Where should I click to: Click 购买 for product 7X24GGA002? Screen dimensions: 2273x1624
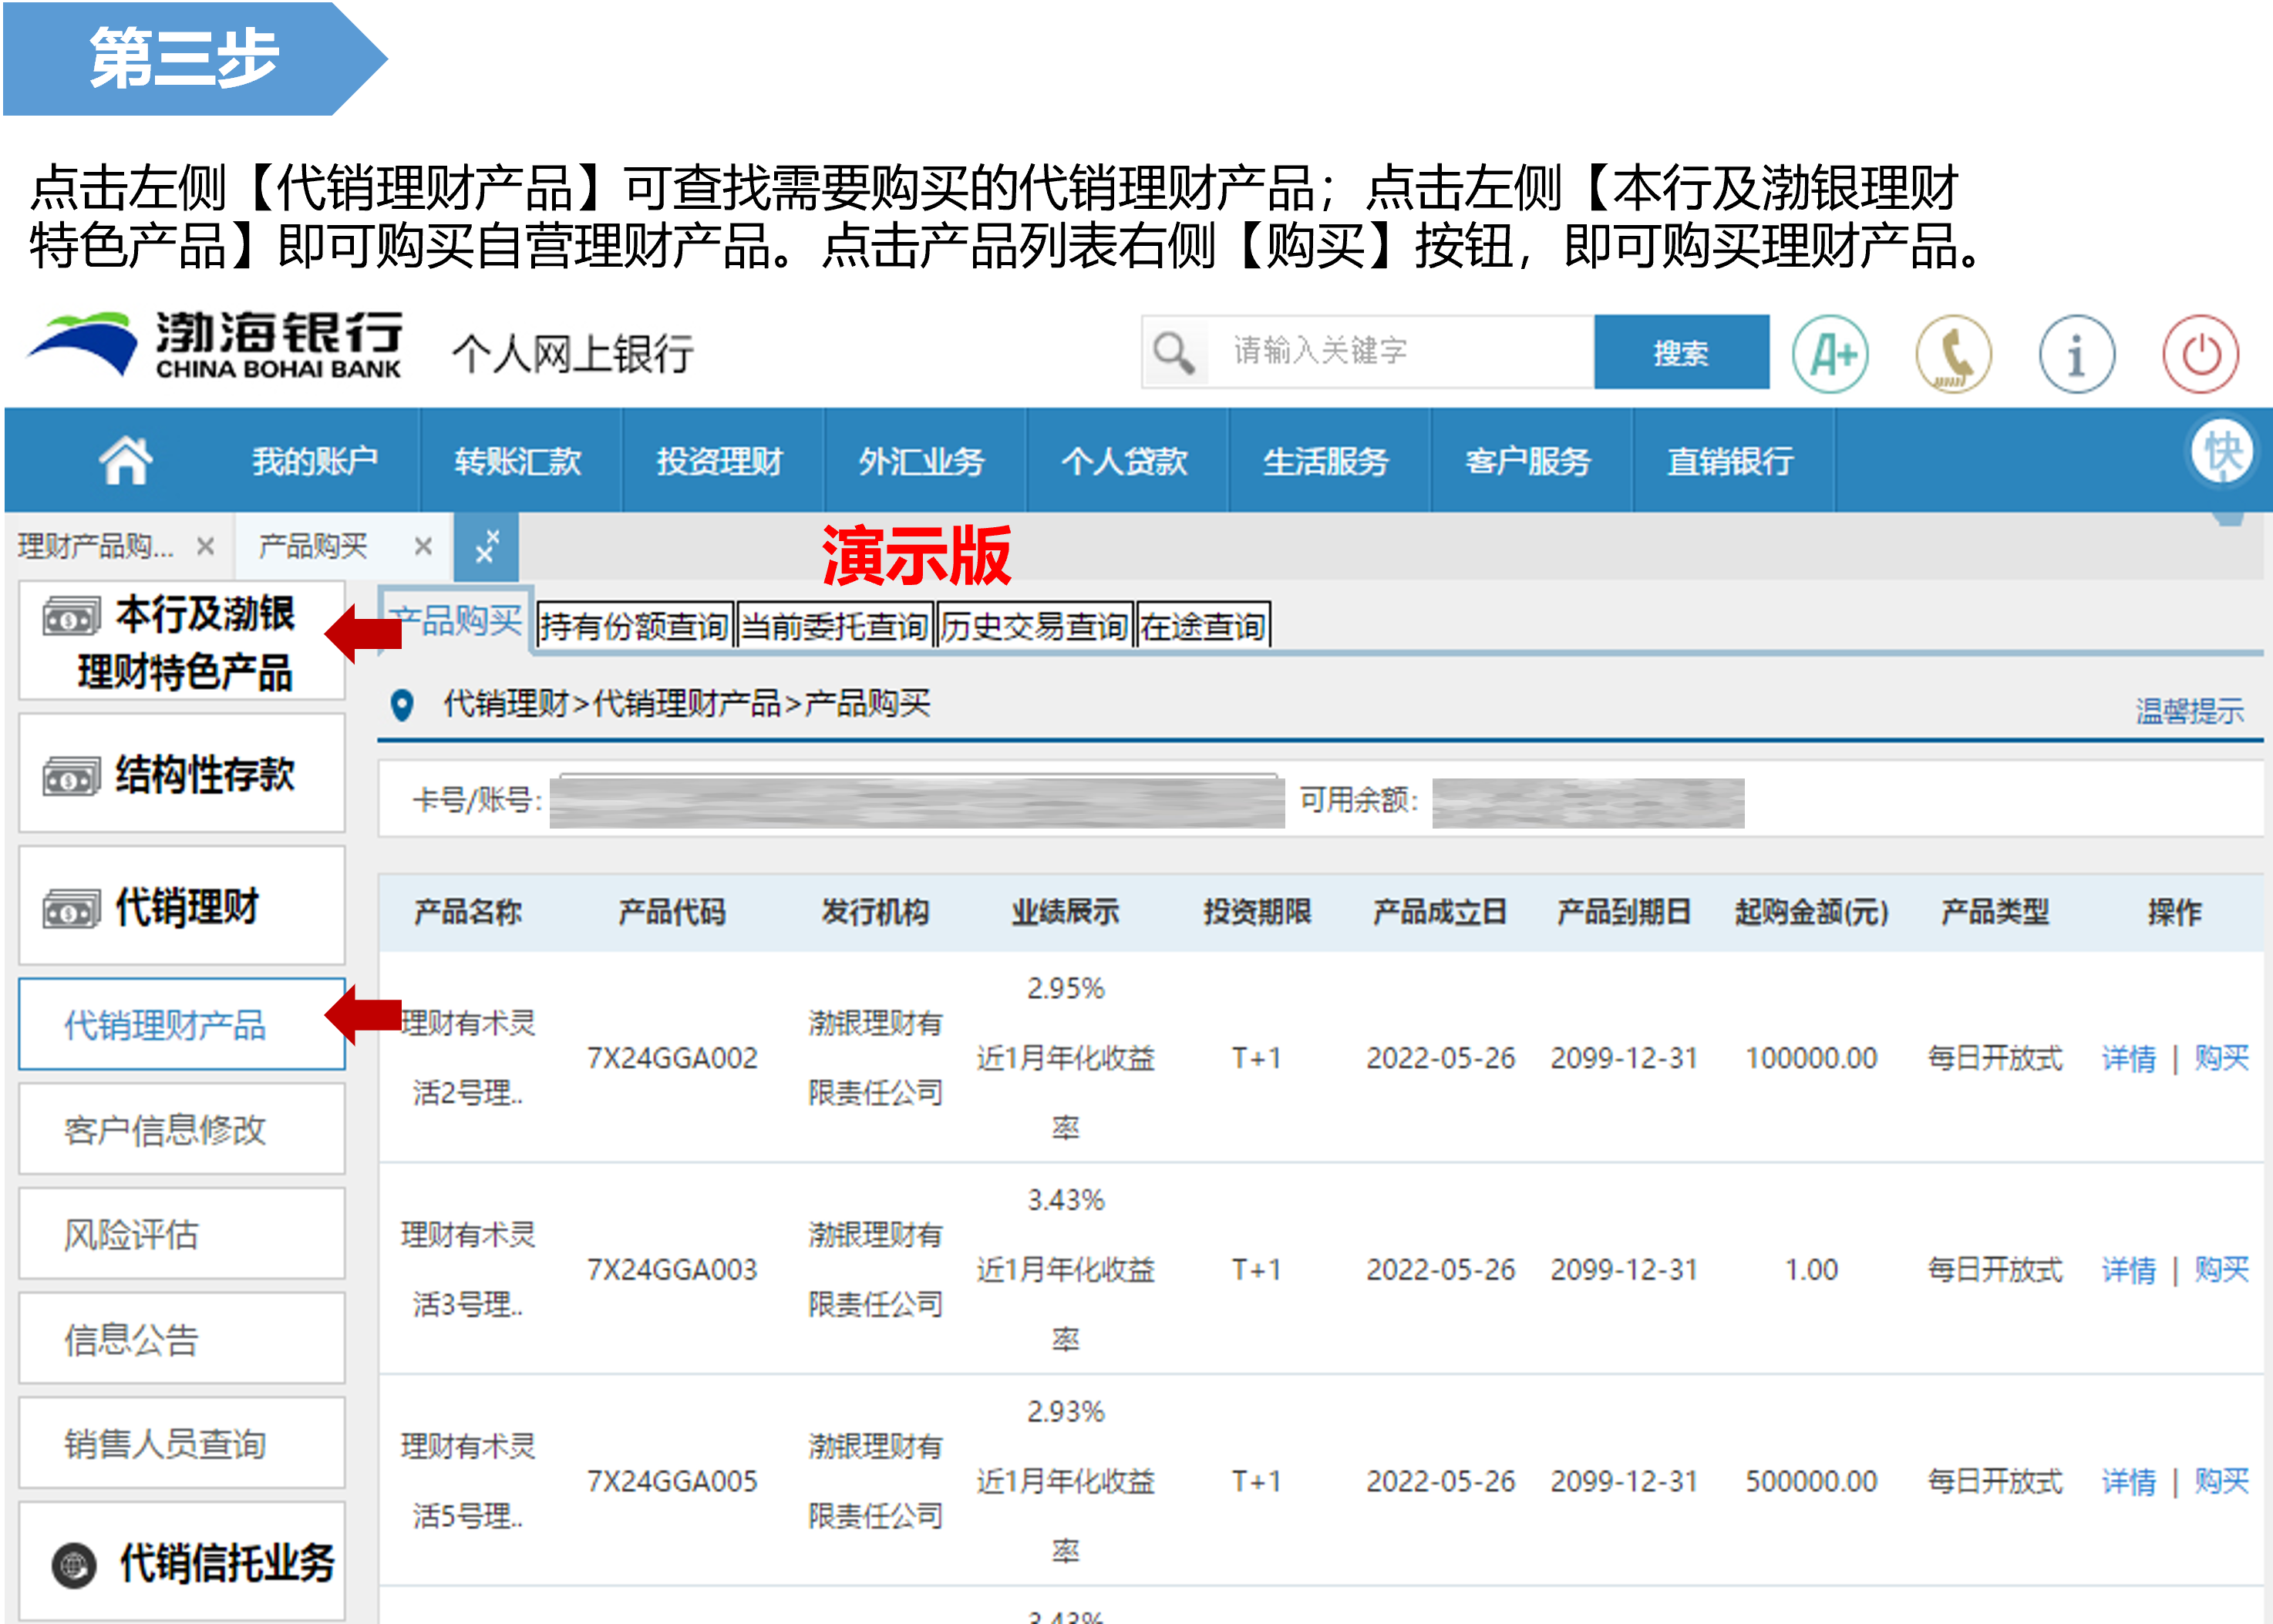point(2221,1058)
